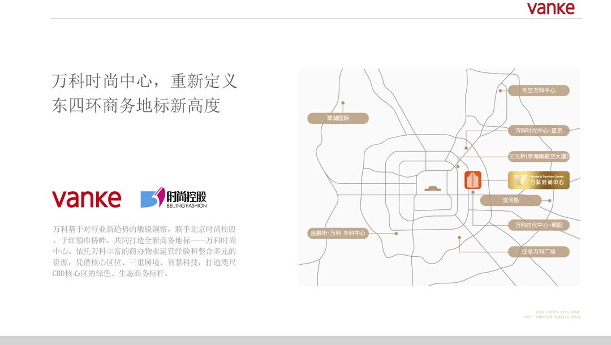Screen dimensions: 611x345
Task: Select the 金融街·万科 丰科中心 label
Action: [x=338, y=233]
